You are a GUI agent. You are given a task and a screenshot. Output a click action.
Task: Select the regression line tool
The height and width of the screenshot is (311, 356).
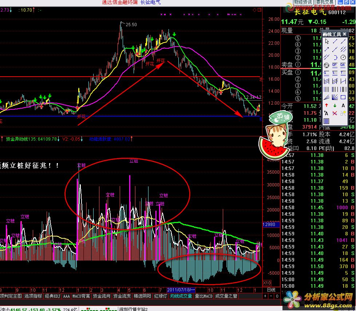click(343, 81)
